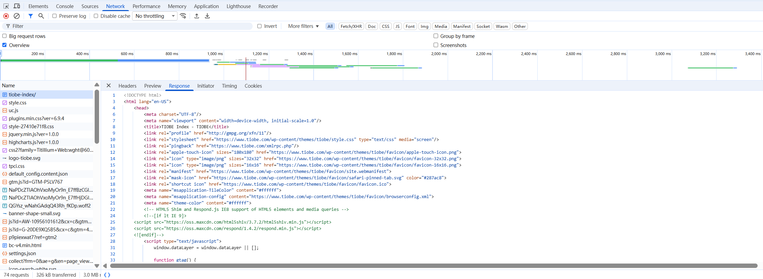Filter requests by Img type
The image size is (763, 279).
(424, 26)
